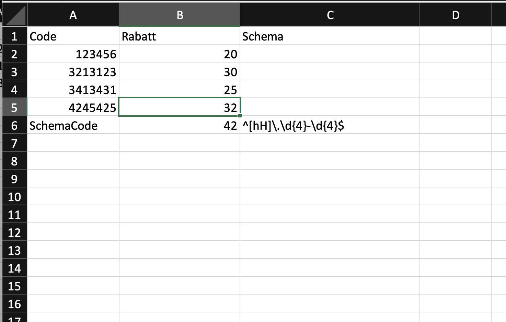Select column B header

coord(180,15)
